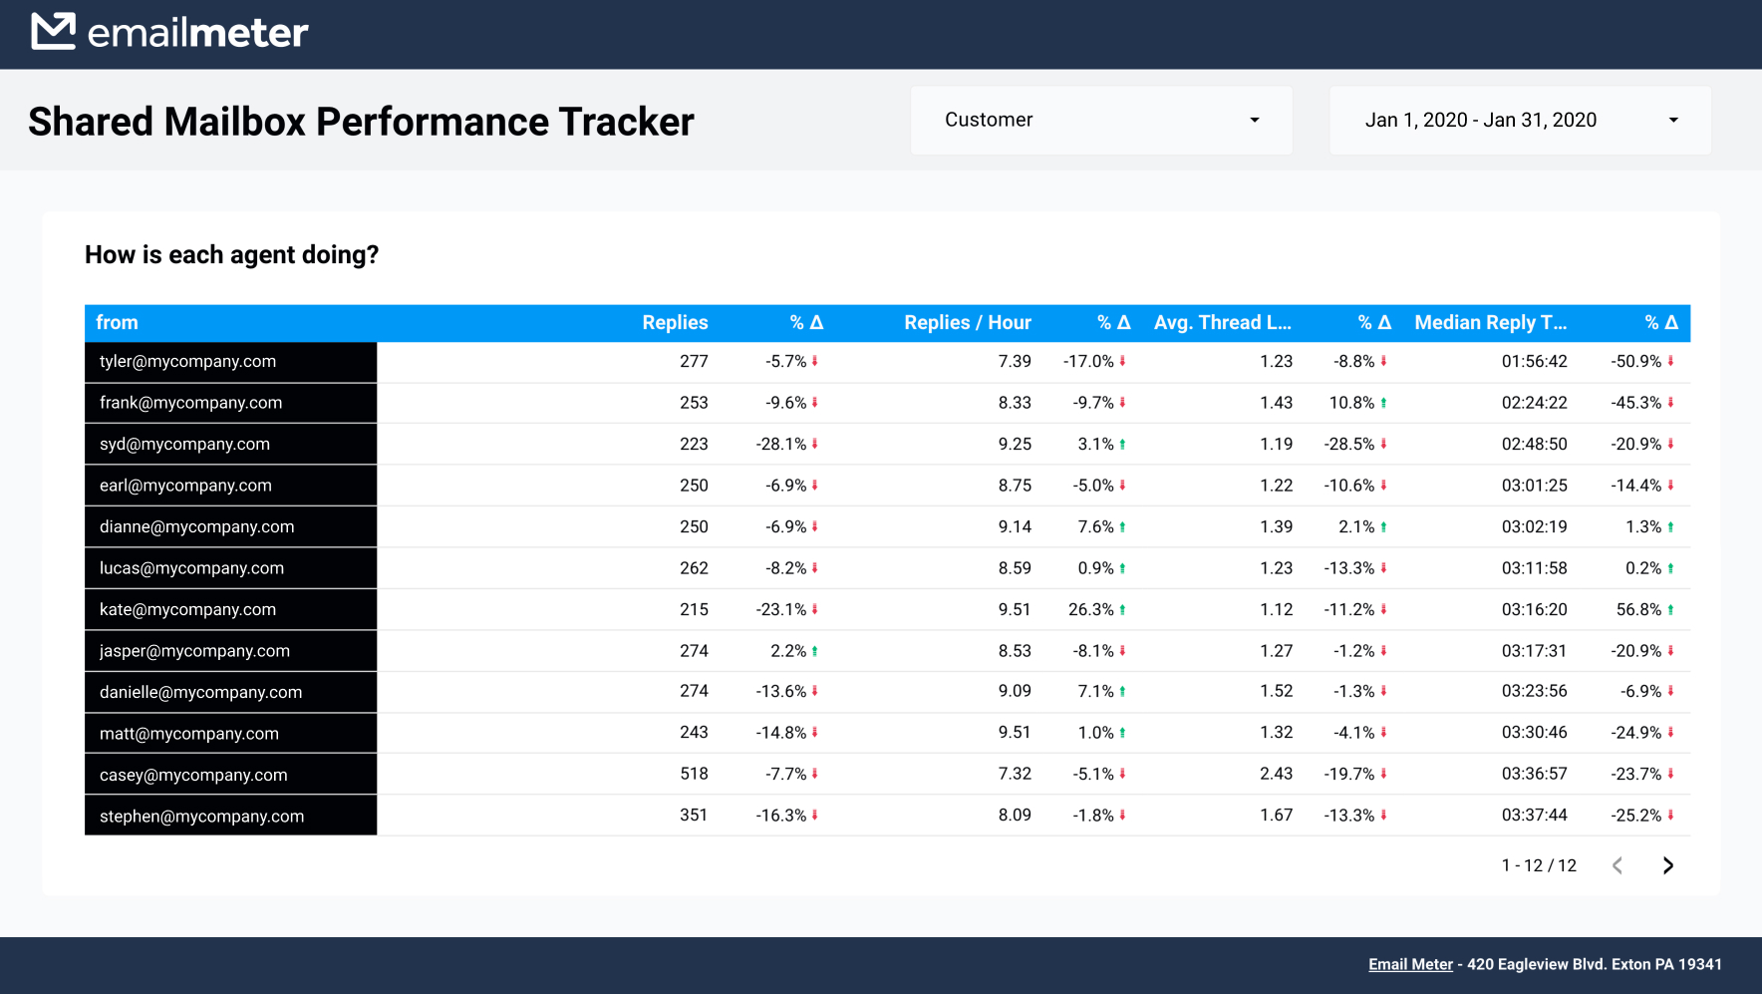The height and width of the screenshot is (994, 1762).
Task: Click the pagination label showing 1 - 12 / 12
Action: tap(1538, 865)
